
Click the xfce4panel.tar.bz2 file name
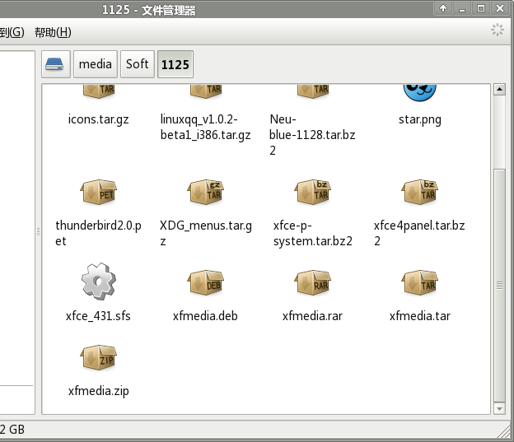(419, 233)
